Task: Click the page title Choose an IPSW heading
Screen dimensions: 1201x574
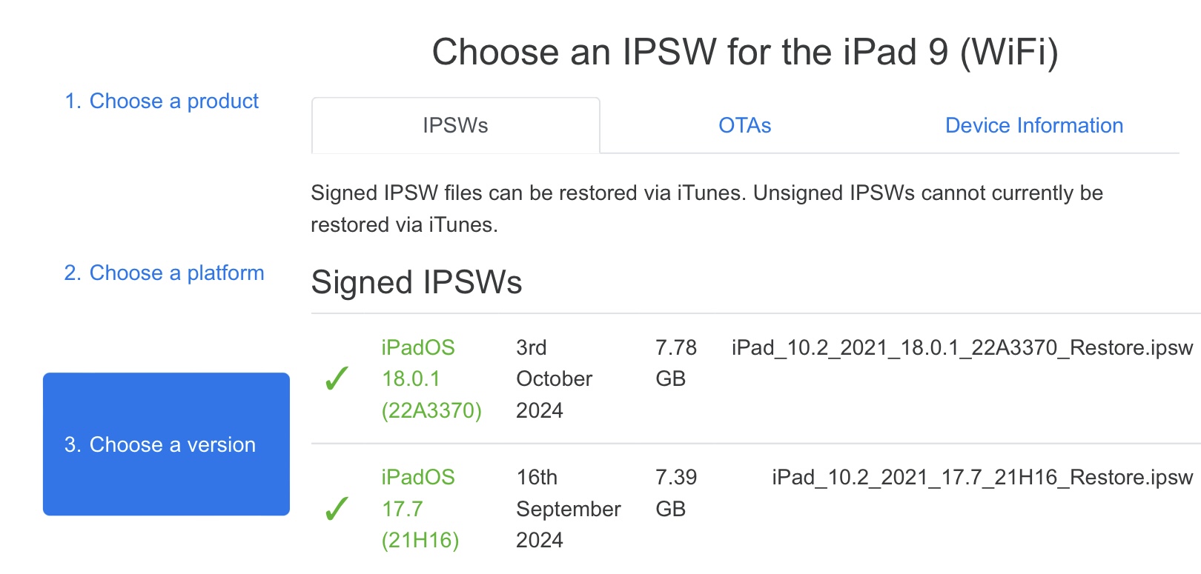Action: pos(745,52)
